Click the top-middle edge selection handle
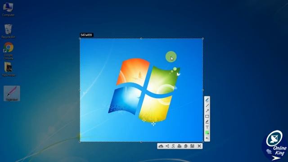The height and width of the screenshot is (162, 288). tap(141, 39)
